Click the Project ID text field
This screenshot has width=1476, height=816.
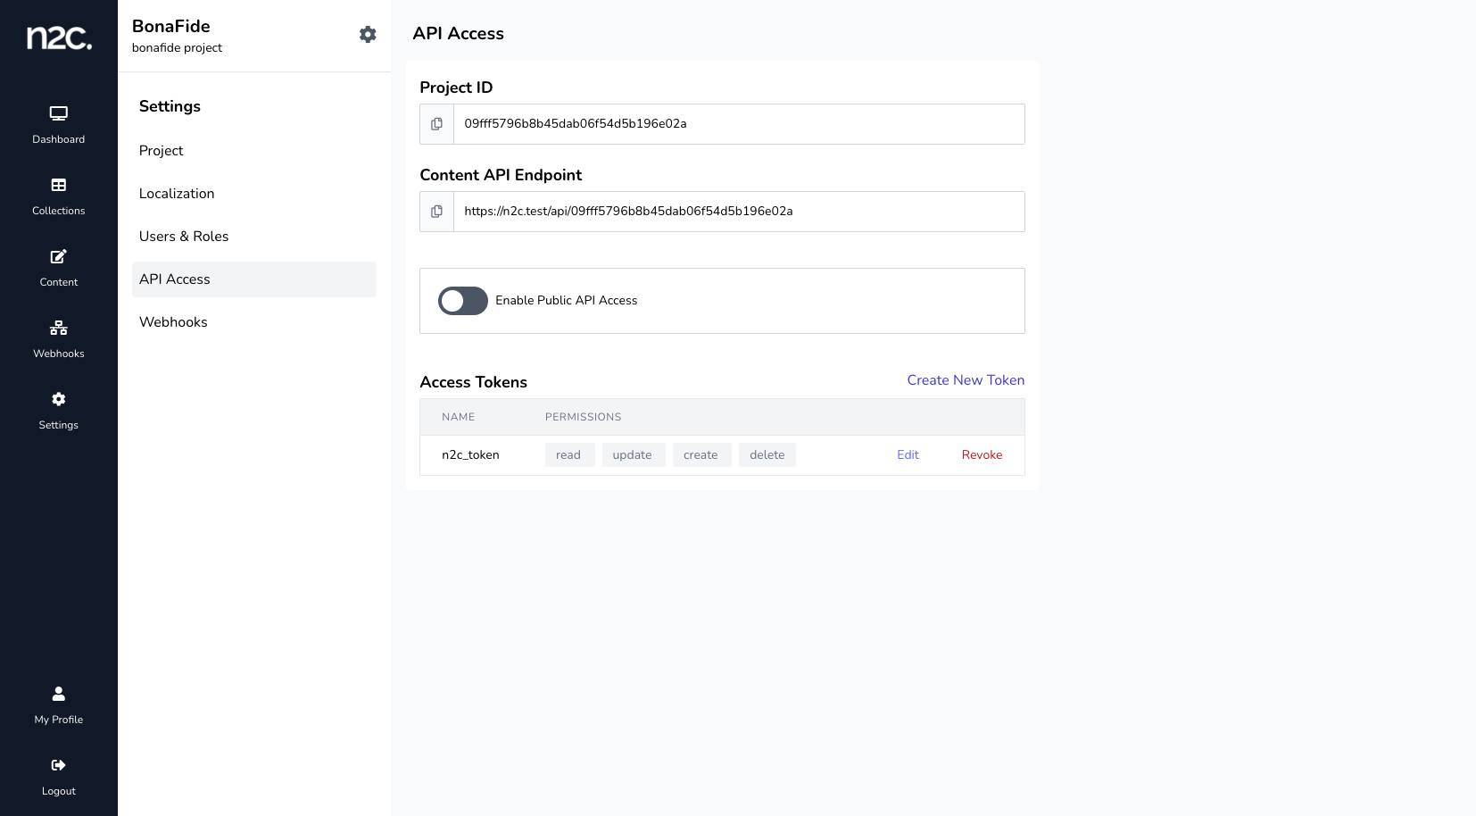pyautogui.click(x=738, y=124)
